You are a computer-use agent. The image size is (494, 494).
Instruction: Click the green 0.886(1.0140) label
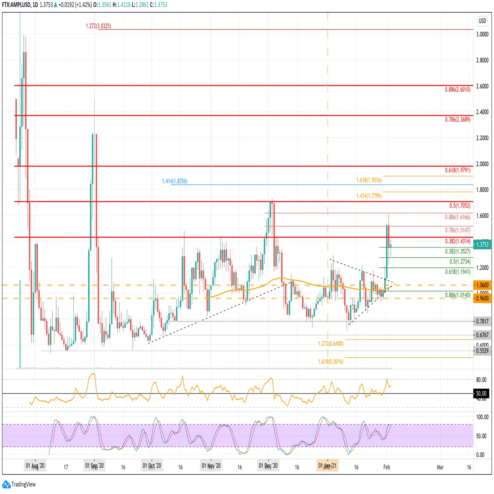tap(457, 295)
